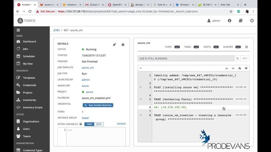The height and width of the screenshot is (152, 271).
Task: Open the KEY search help button
Action: pyautogui.click(x=245, y=58)
